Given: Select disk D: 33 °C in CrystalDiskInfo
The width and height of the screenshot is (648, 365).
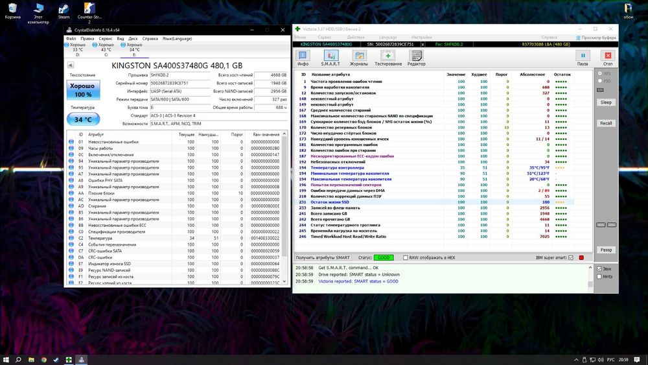Looking at the screenshot, I should click(77, 49).
